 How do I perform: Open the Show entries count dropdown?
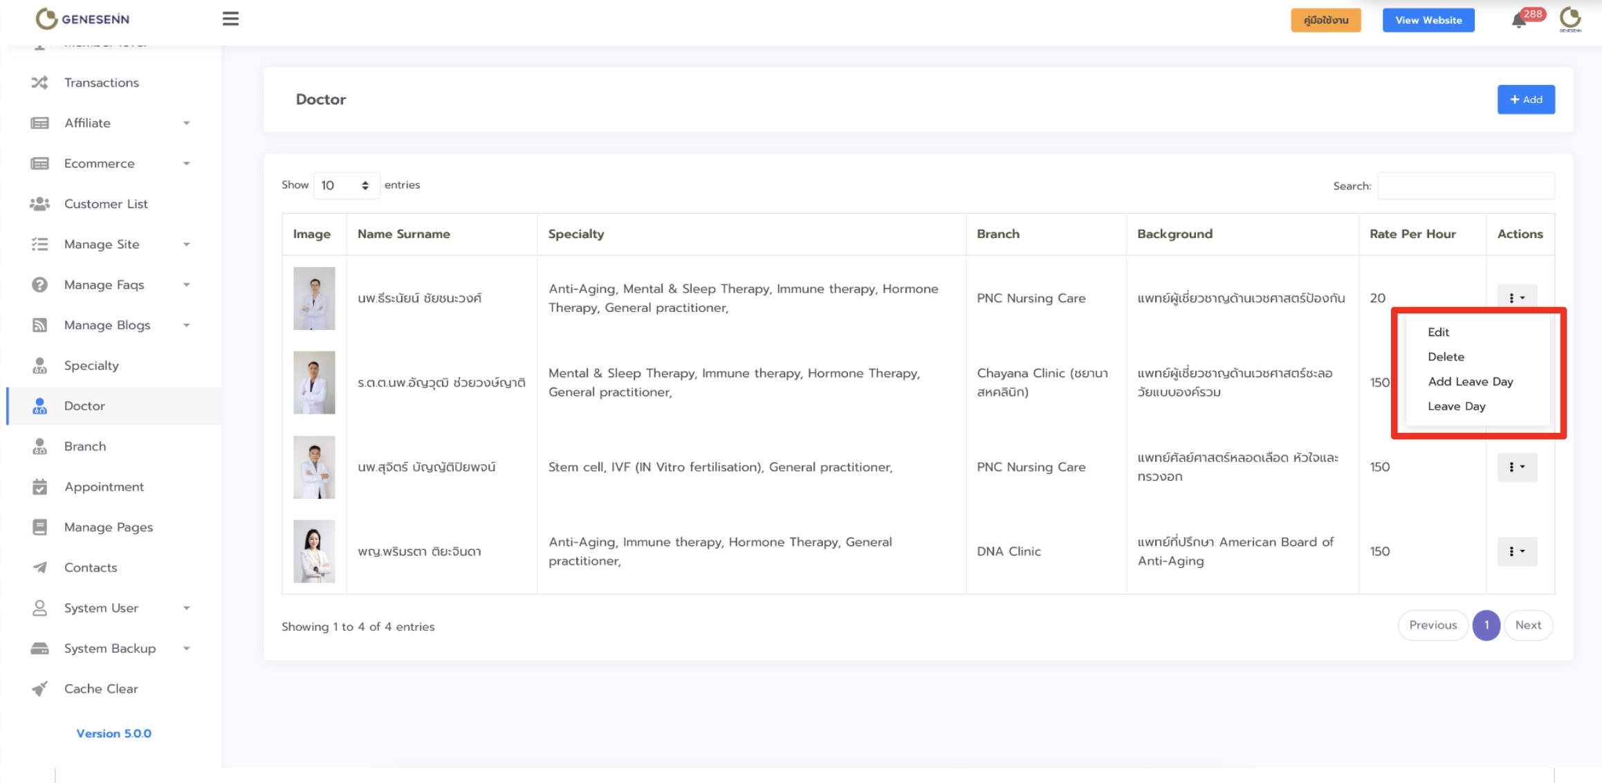346,185
